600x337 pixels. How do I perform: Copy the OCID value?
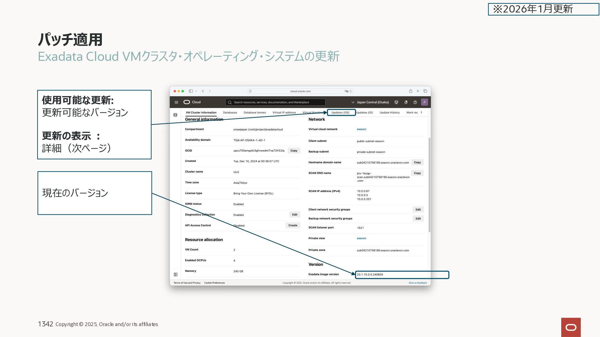(294, 151)
